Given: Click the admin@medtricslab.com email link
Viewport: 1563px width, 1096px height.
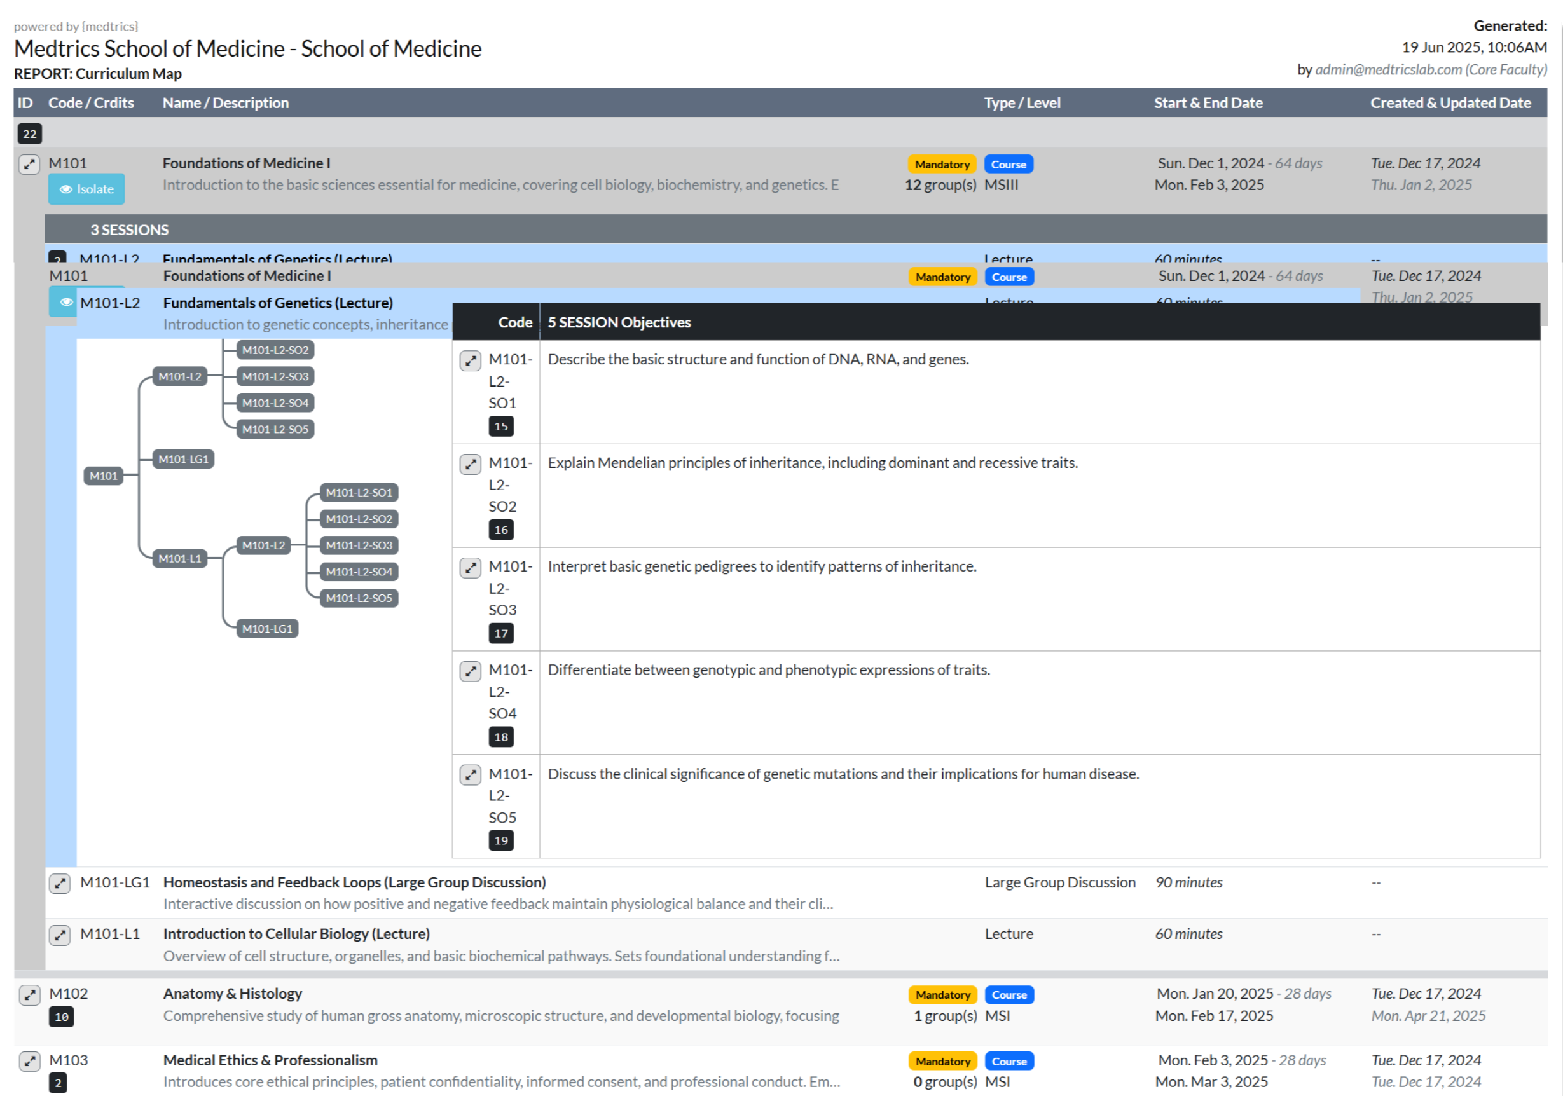Looking at the screenshot, I should tap(1388, 69).
